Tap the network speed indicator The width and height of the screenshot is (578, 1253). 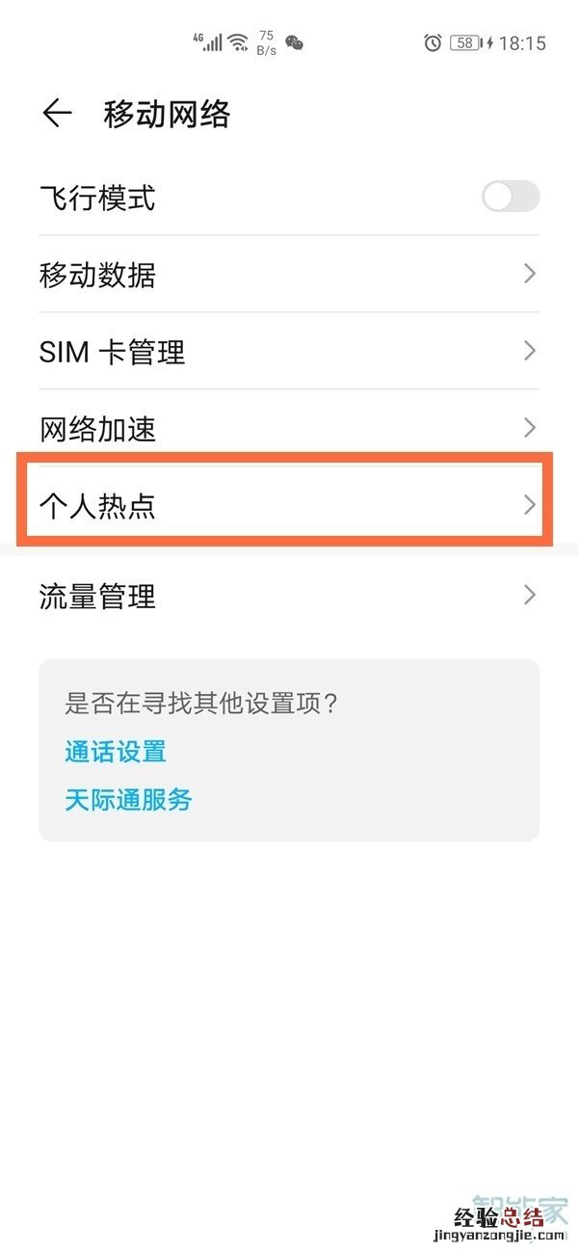point(266,43)
